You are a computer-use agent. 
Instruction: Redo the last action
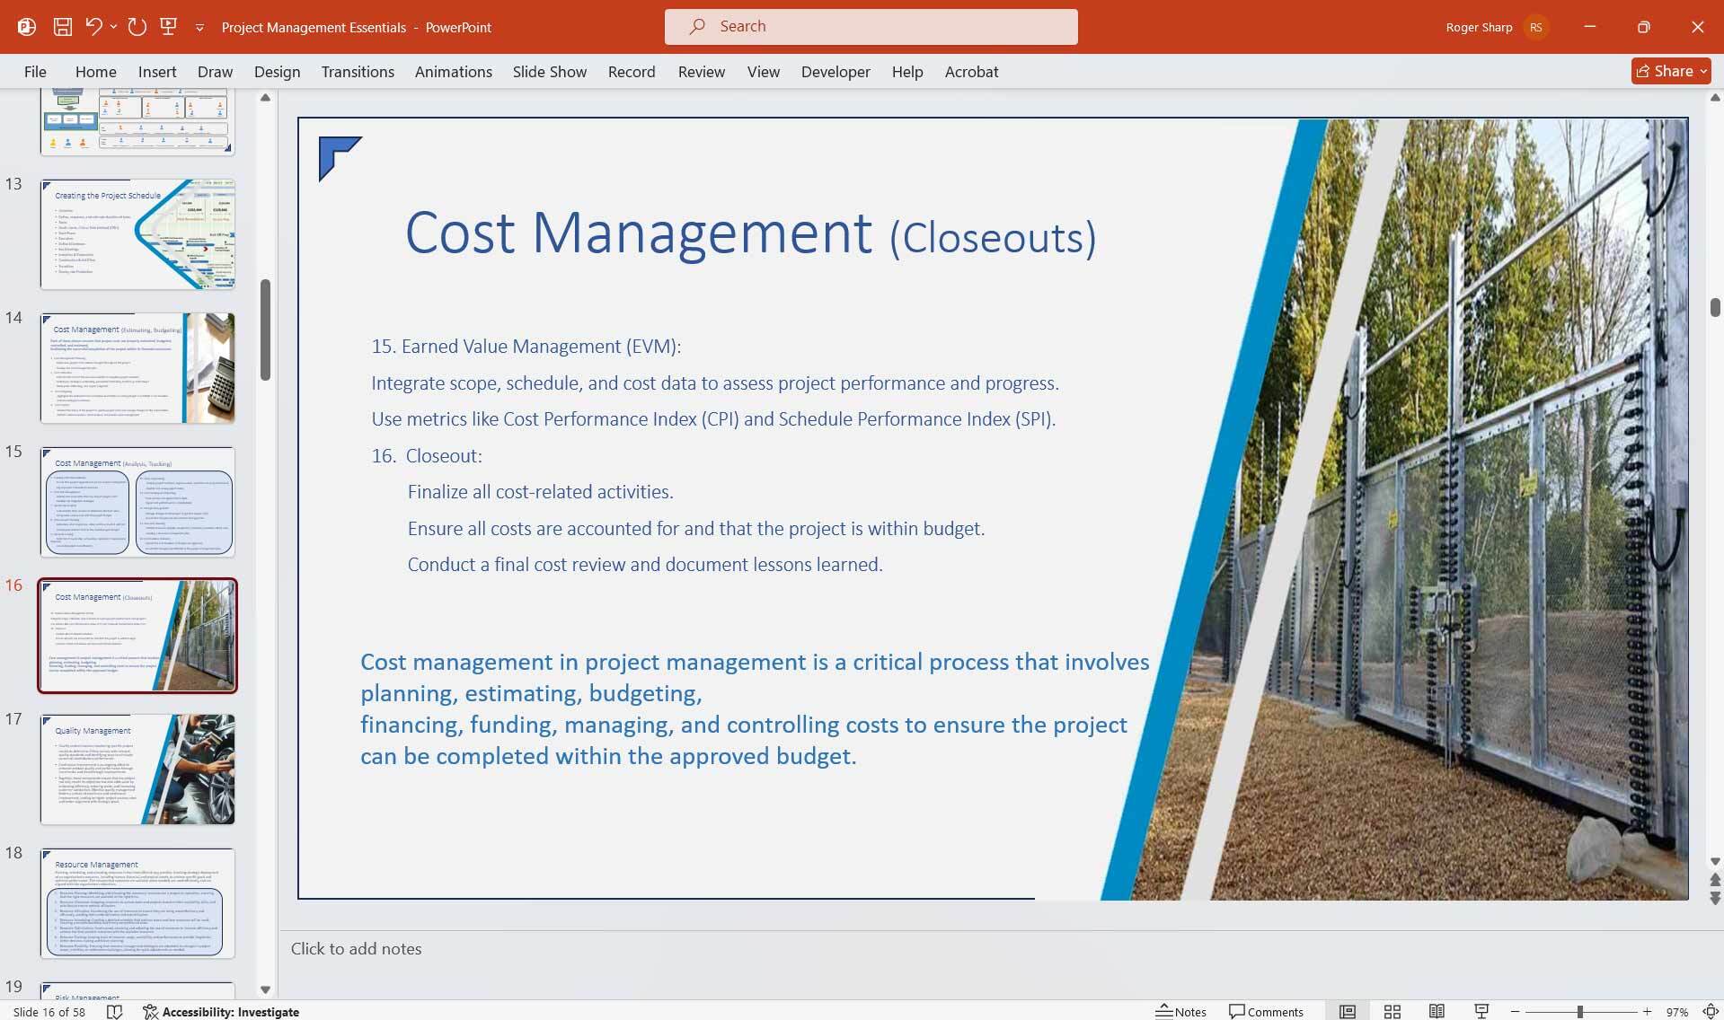click(x=137, y=26)
